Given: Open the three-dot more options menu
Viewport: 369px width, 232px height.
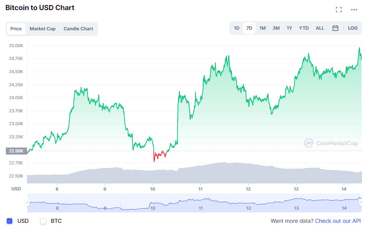Looking at the screenshot, I should tap(354, 9).
